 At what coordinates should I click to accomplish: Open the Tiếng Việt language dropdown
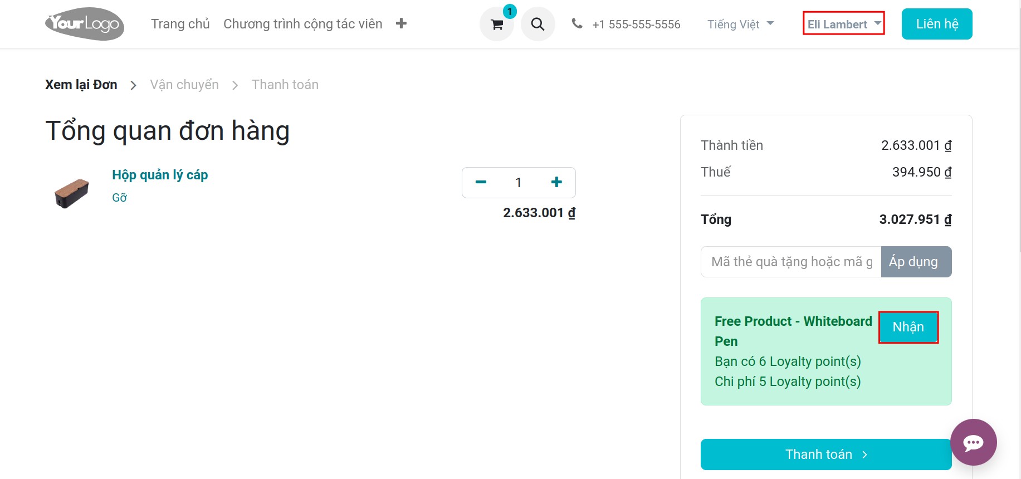point(739,24)
